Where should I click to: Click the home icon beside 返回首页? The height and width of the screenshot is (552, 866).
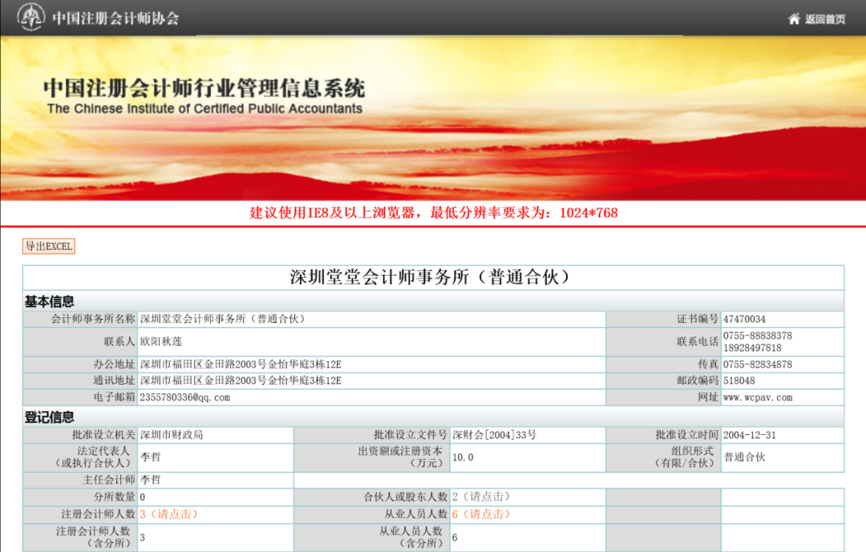794,18
